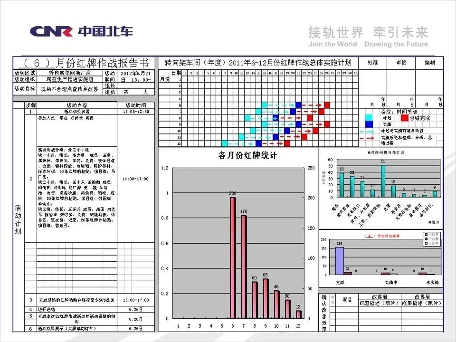Click the month 9 bar labeled 65

click(266, 299)
